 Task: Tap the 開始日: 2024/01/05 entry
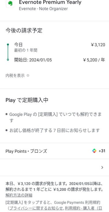33,60
